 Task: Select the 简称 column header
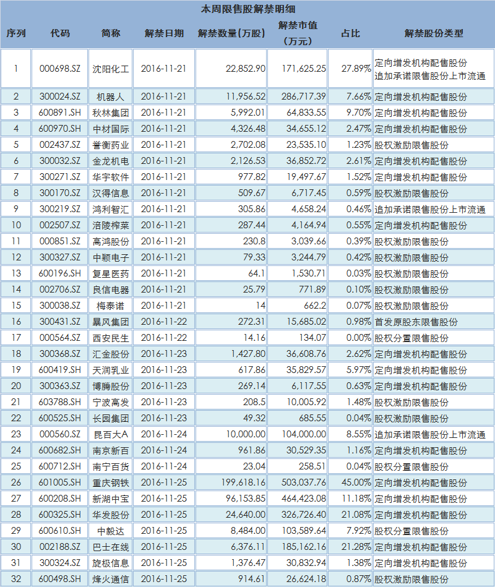pyautogui.click(x=111, y=33)
